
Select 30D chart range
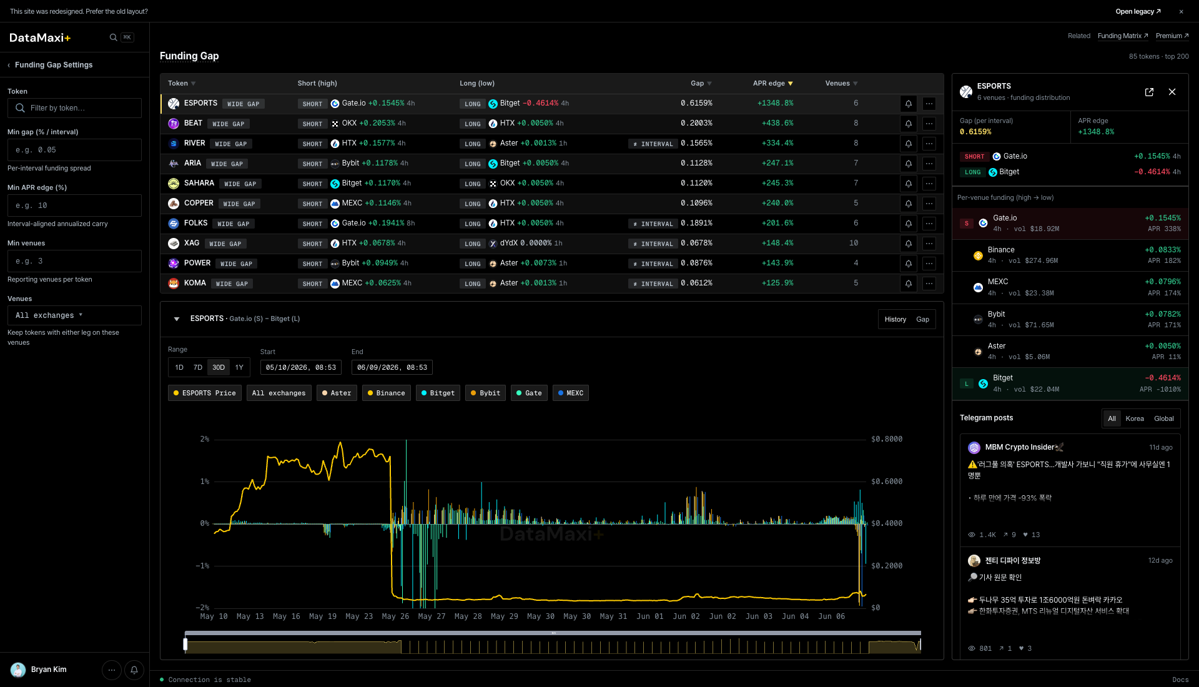point(219,368)
